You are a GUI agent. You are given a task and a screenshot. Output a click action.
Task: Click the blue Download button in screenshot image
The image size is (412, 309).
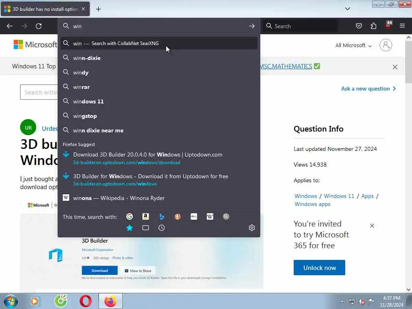[100, 270]
